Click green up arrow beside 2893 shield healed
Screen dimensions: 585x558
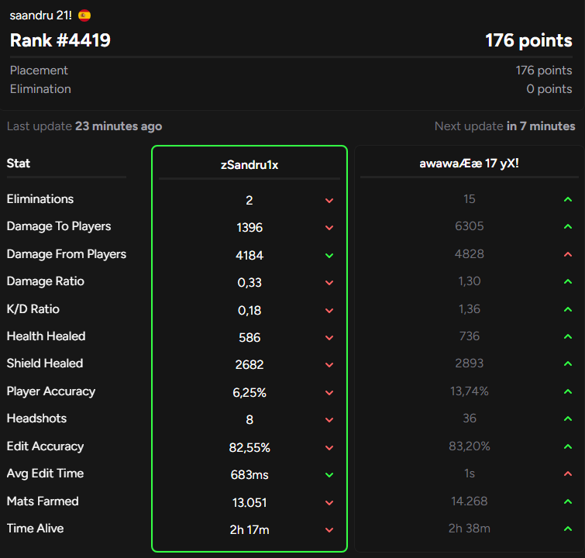[x=568, y=363]
